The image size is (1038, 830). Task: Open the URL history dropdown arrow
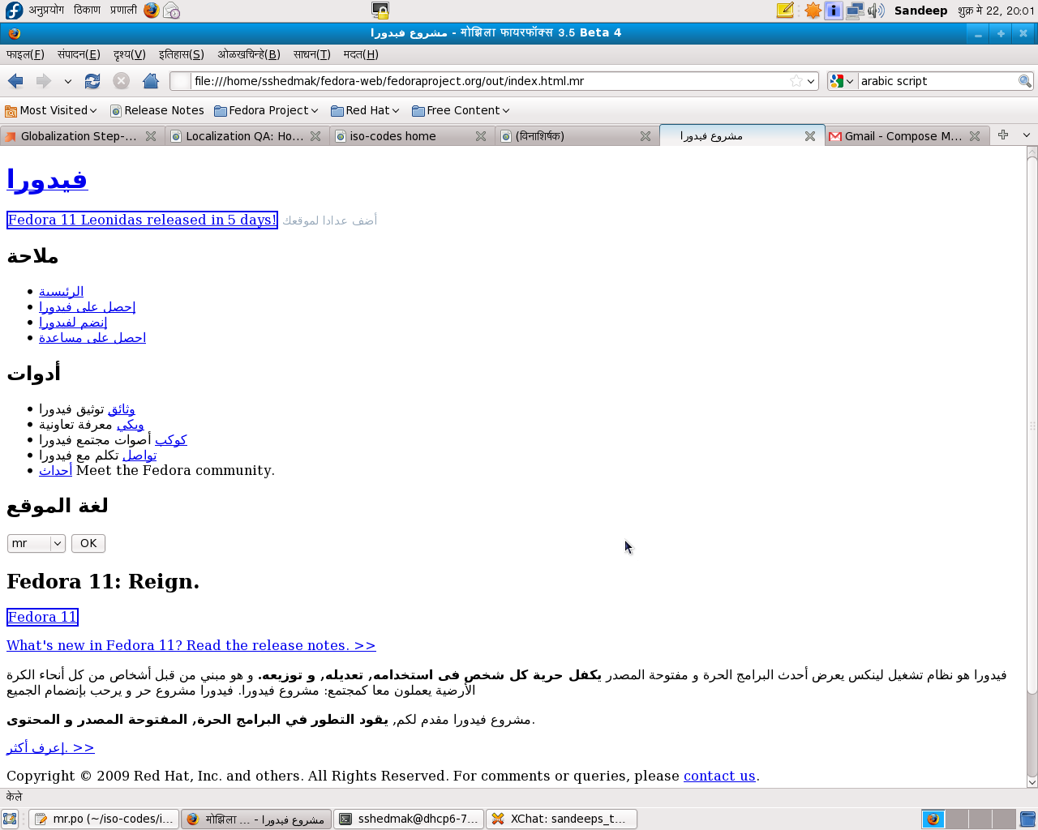tap(811, 81)
